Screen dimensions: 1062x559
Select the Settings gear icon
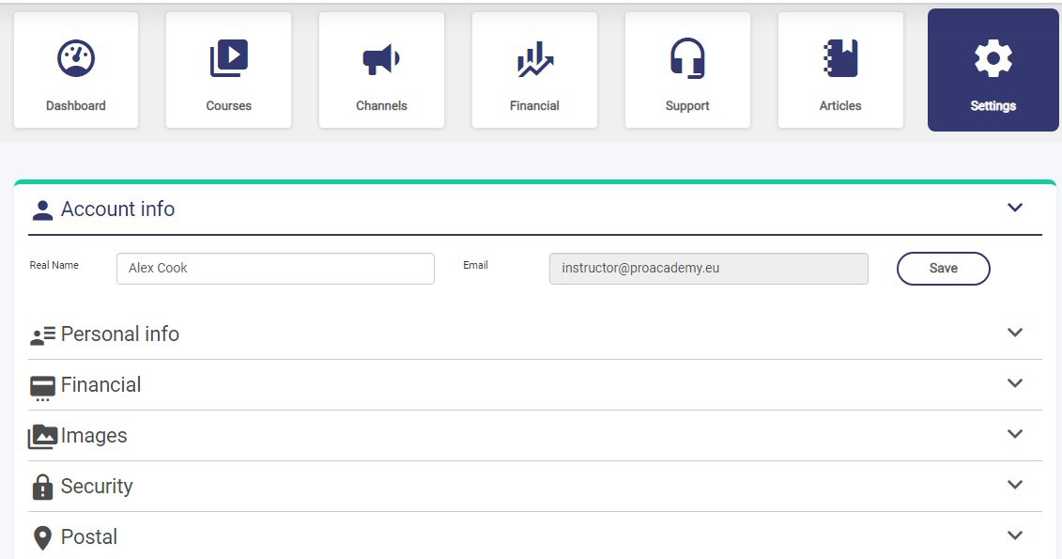click(993, 59)
